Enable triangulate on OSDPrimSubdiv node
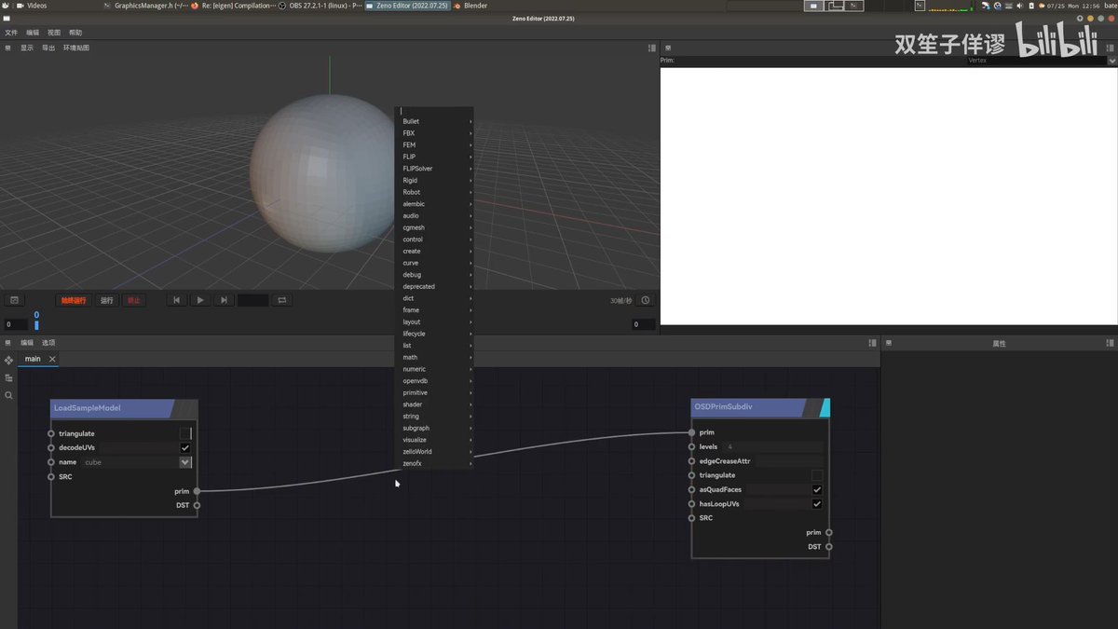 pyautogui.click(x=817, y=475)
